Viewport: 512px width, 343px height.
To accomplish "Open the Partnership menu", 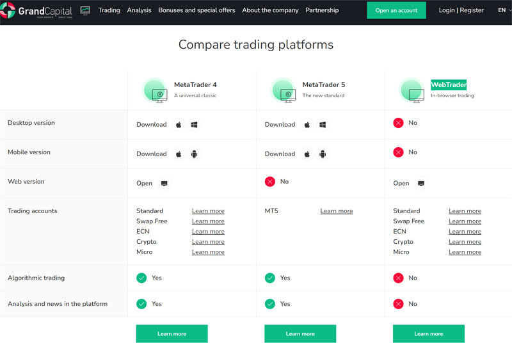I will 322,10.
